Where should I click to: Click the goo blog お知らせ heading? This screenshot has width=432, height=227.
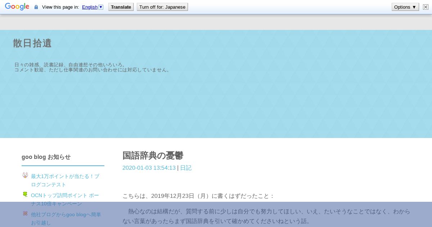[x=46, y=157]
